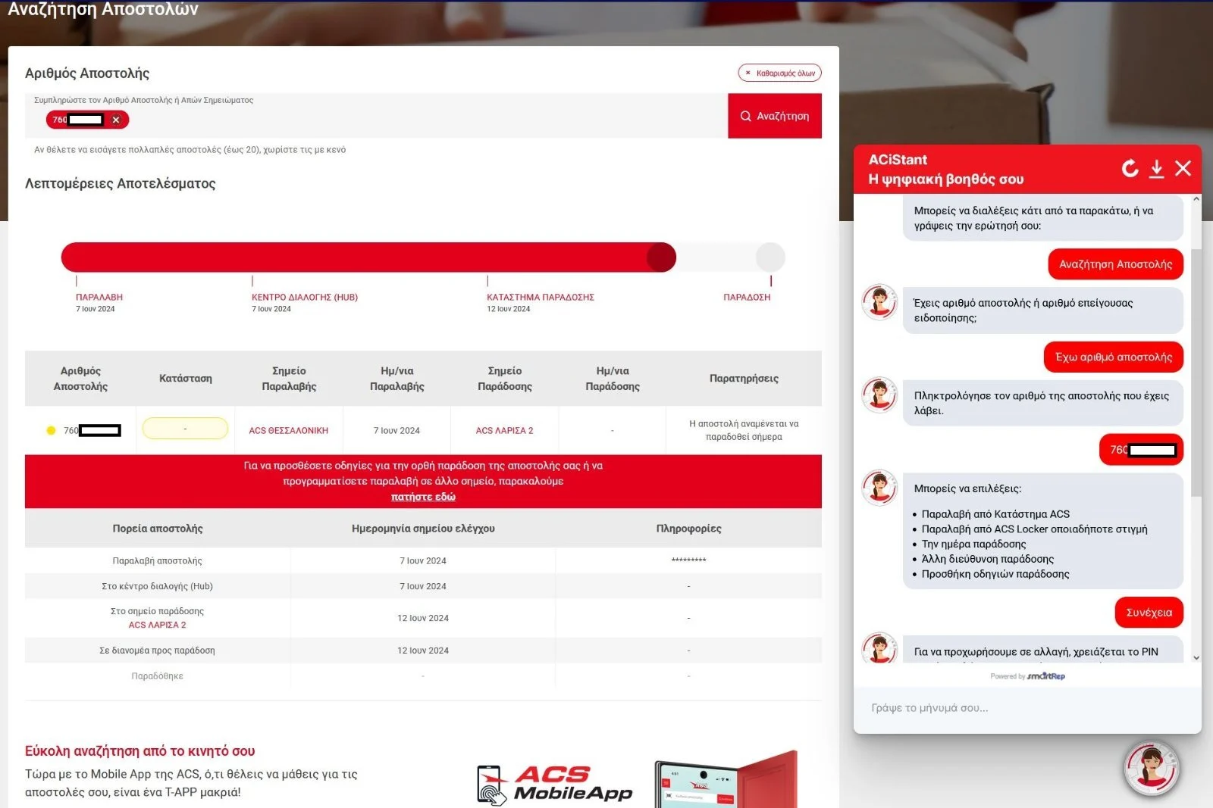The height and width of the screenshot is (808, 1213).
Task: Restart chat with the refresh icon
Action: click(x=1130, y=168)
